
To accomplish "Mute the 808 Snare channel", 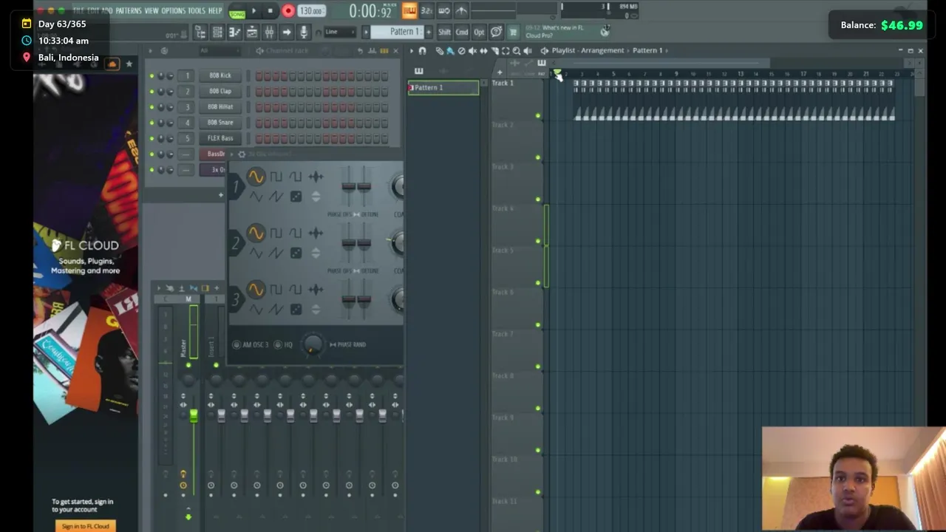I will coord(152,123).
